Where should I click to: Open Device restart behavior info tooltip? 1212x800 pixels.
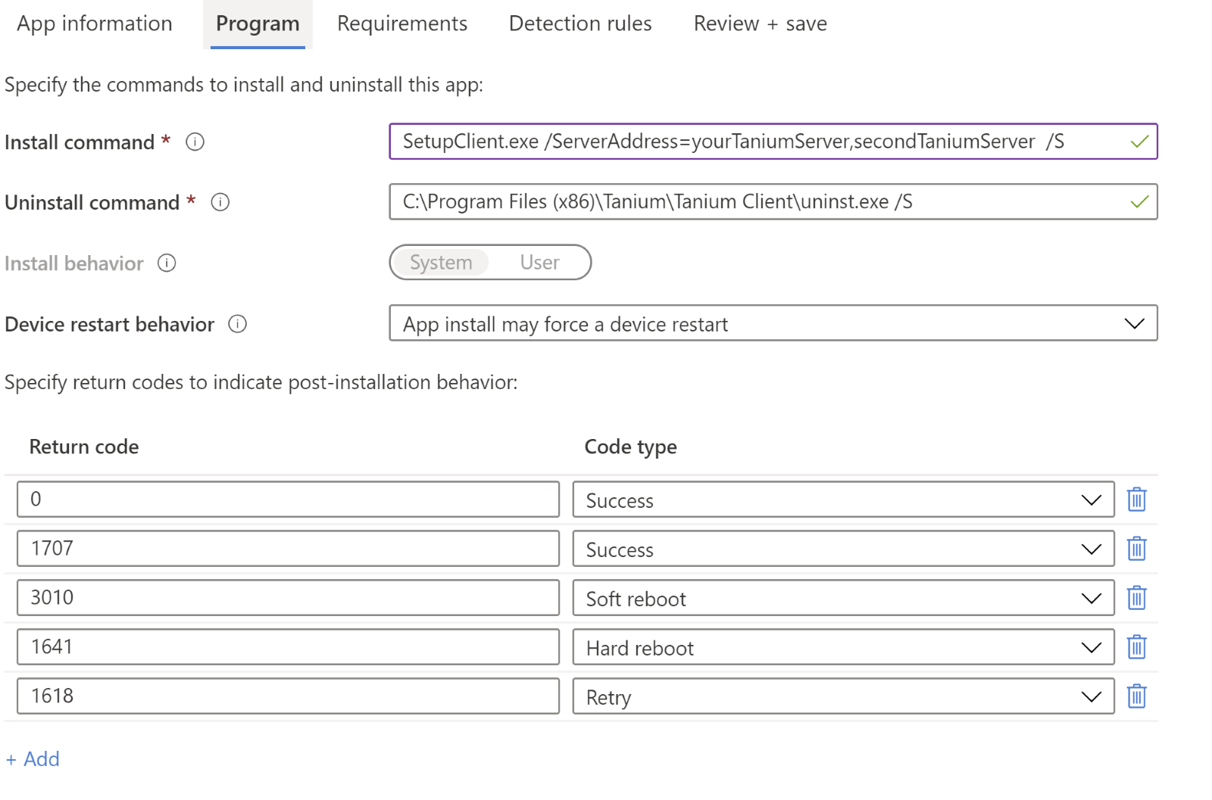237,324
